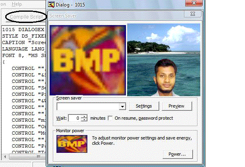
Task: Click the 'LANGUAGE LANG' script line
Action: click(24, 49)
